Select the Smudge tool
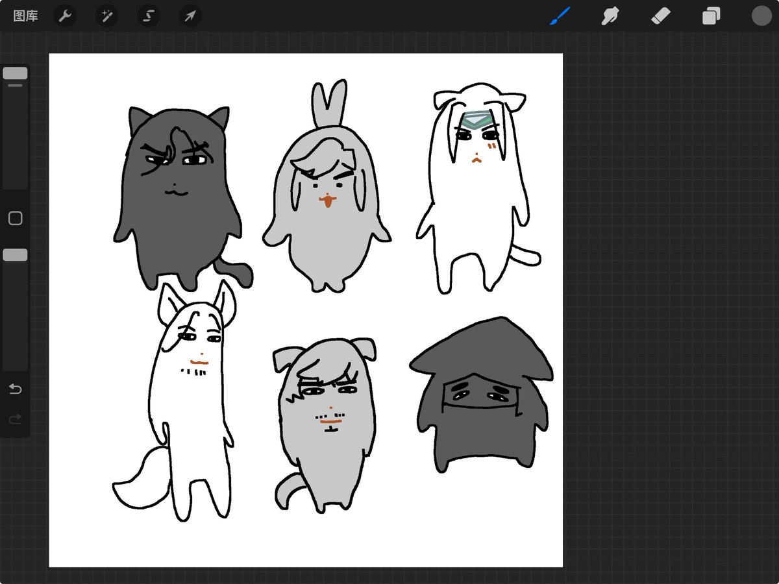This screenshot has width=779, height=584. tap(610, 16)
